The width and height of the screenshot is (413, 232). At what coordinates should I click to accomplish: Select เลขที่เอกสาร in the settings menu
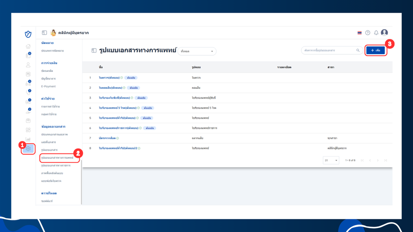click(x=48, y=142)
